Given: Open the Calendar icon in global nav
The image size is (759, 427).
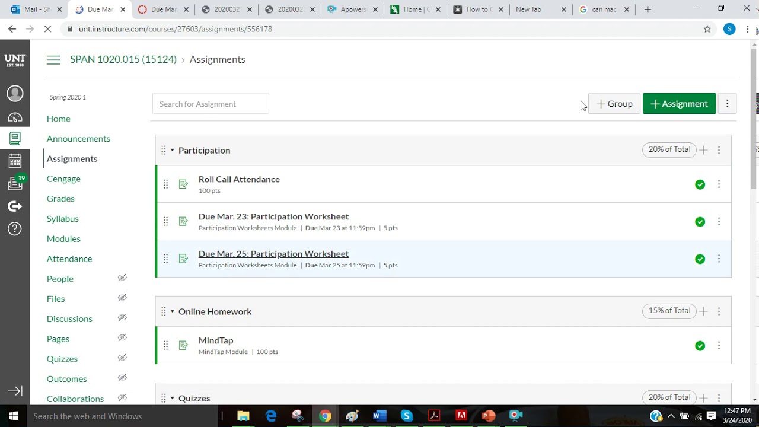Looking at the screenshot, I should 15,161.
